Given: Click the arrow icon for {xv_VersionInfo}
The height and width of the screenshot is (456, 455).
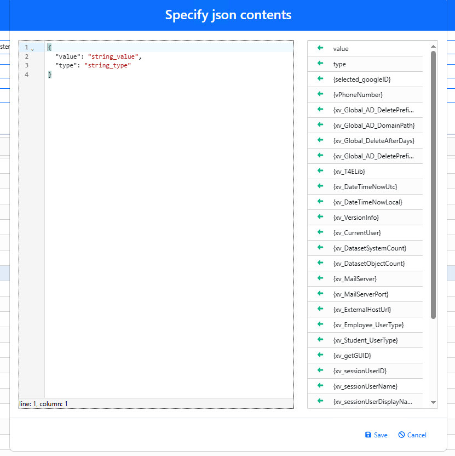Looking at the screenshot, I should [320, 217].
